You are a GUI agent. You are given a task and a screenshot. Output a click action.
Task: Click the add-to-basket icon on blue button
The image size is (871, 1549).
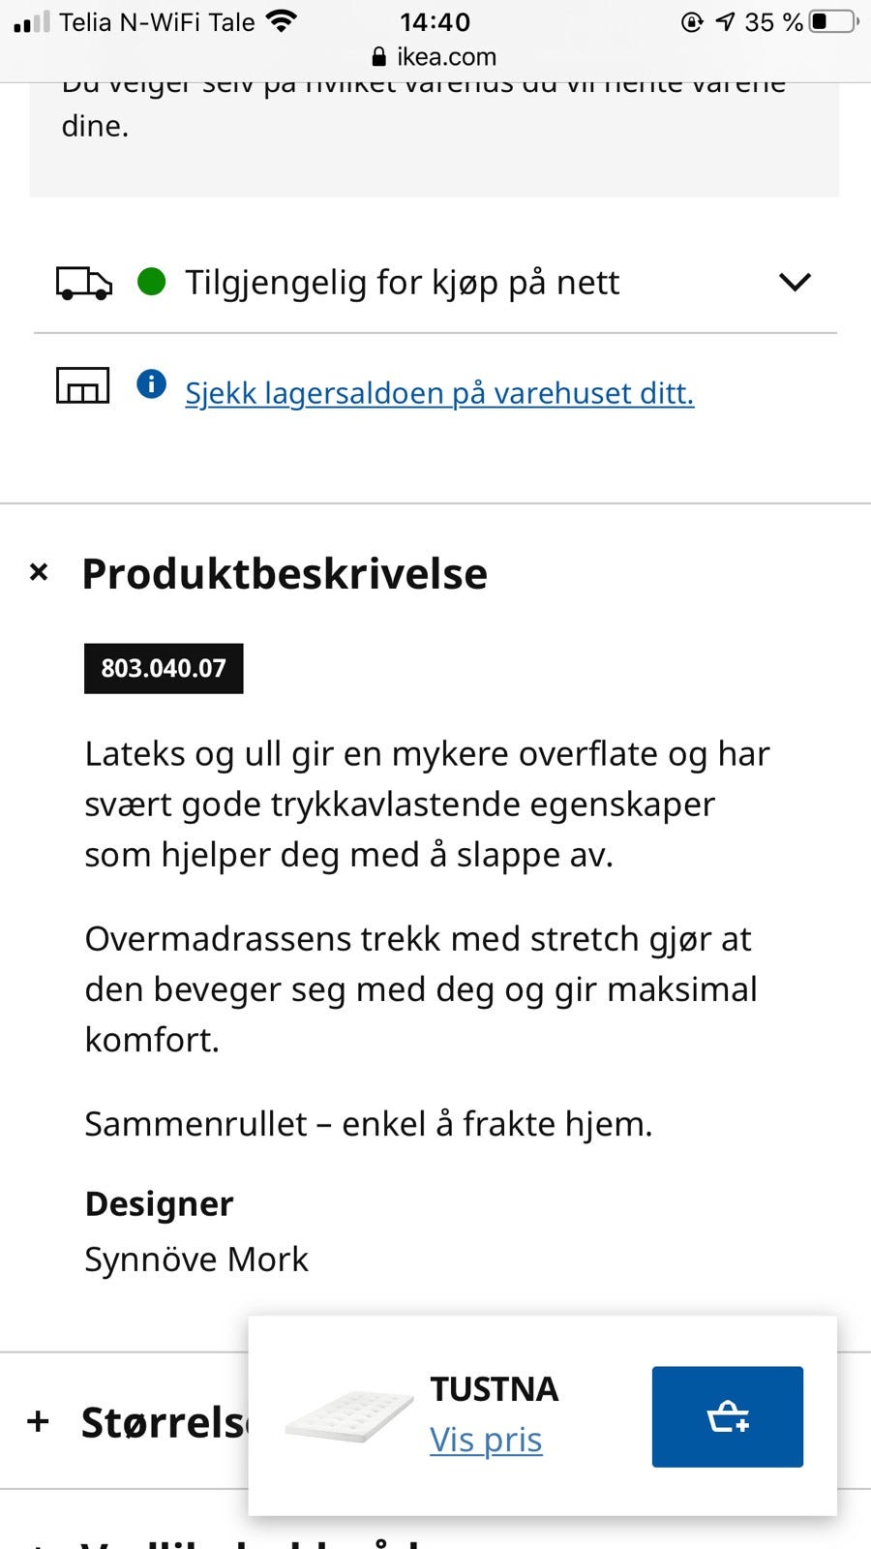(727, 1416)
